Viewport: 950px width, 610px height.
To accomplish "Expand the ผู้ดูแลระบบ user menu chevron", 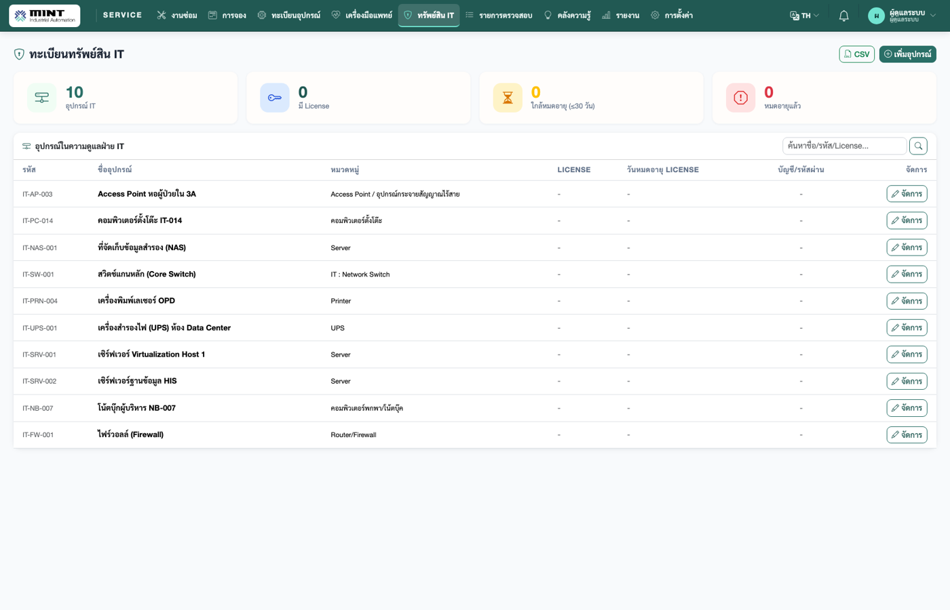I will 933,16.
